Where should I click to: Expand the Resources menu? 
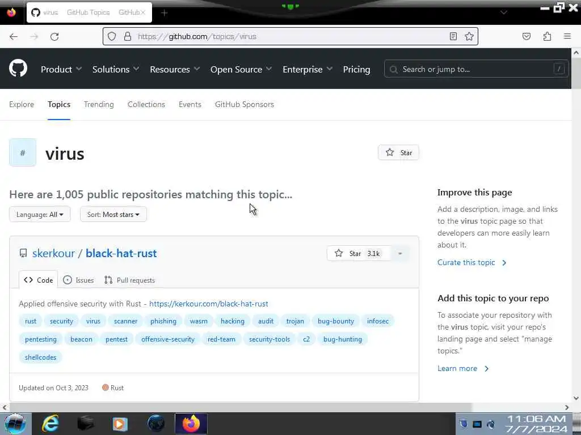coord(175,69)
